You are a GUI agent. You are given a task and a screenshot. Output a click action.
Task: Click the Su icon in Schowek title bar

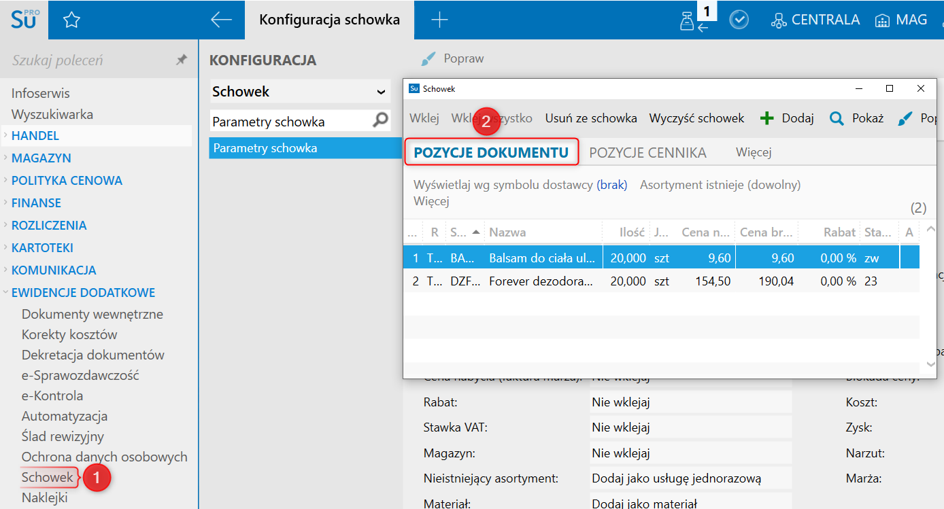tap(414, 88)
